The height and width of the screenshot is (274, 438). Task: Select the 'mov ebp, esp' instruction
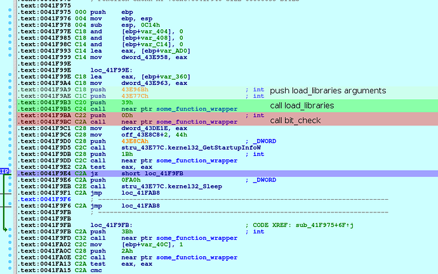pos(121,18)
